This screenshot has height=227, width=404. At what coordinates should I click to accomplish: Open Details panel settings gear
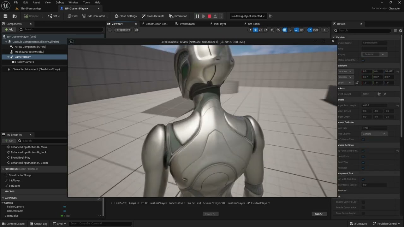(x=401, y=31)
